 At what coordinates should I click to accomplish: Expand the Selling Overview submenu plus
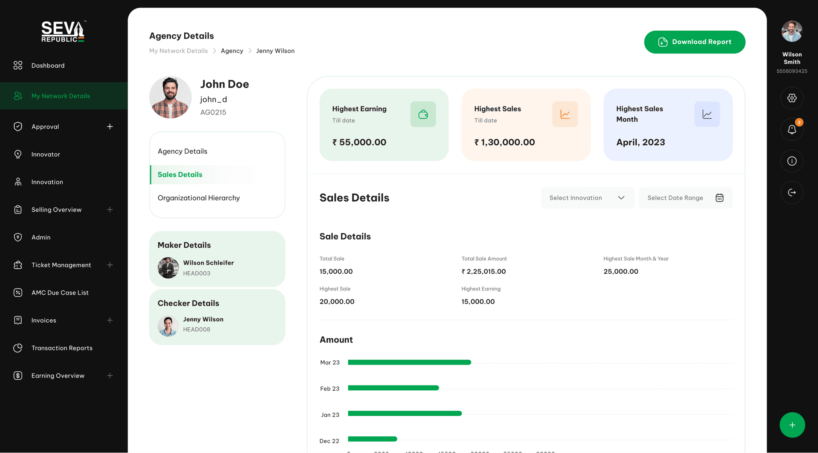110,210
